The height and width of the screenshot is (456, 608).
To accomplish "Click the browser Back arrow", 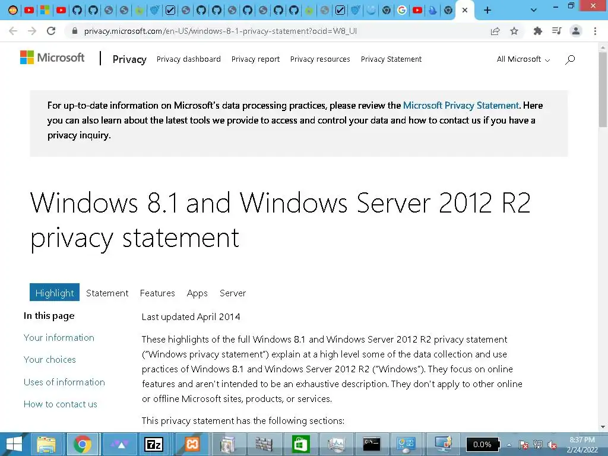I will [x=13, y=31].
